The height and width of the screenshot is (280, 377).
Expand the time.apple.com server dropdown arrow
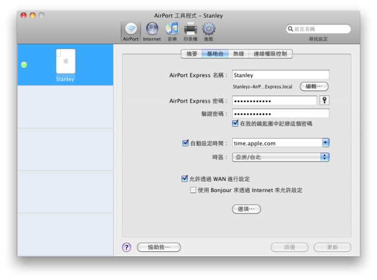(326, 143)
